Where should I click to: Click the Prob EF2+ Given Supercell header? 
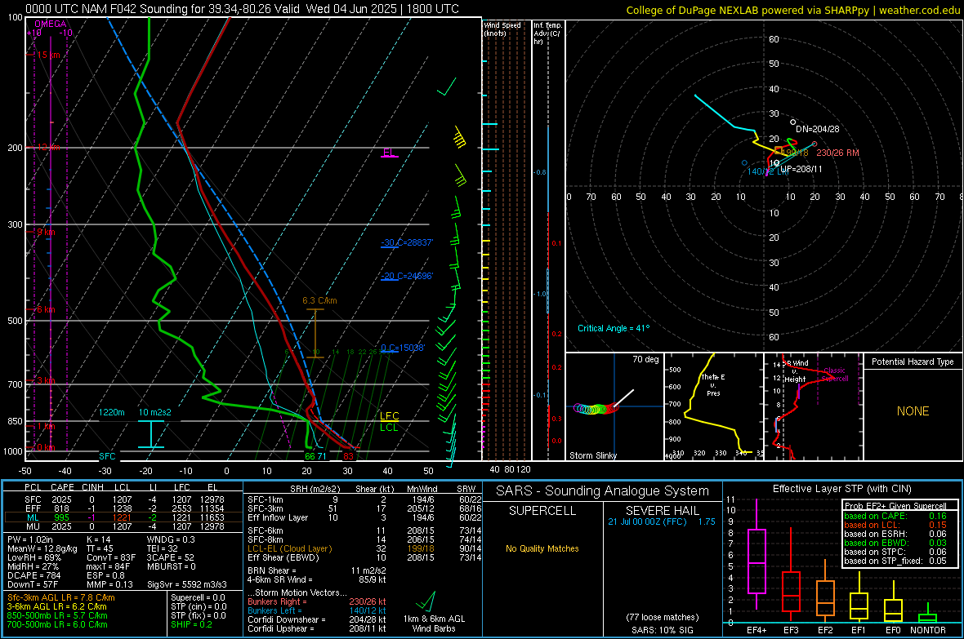[x=895, y=506]
